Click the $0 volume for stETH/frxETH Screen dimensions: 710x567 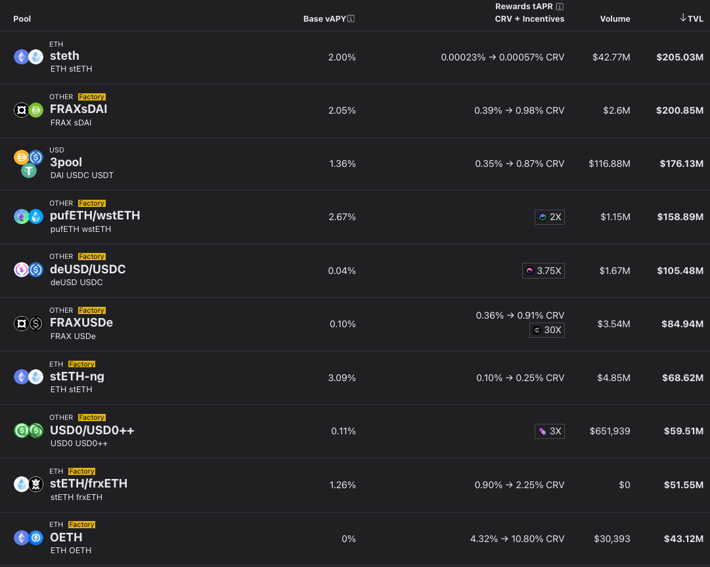point(625,485)
